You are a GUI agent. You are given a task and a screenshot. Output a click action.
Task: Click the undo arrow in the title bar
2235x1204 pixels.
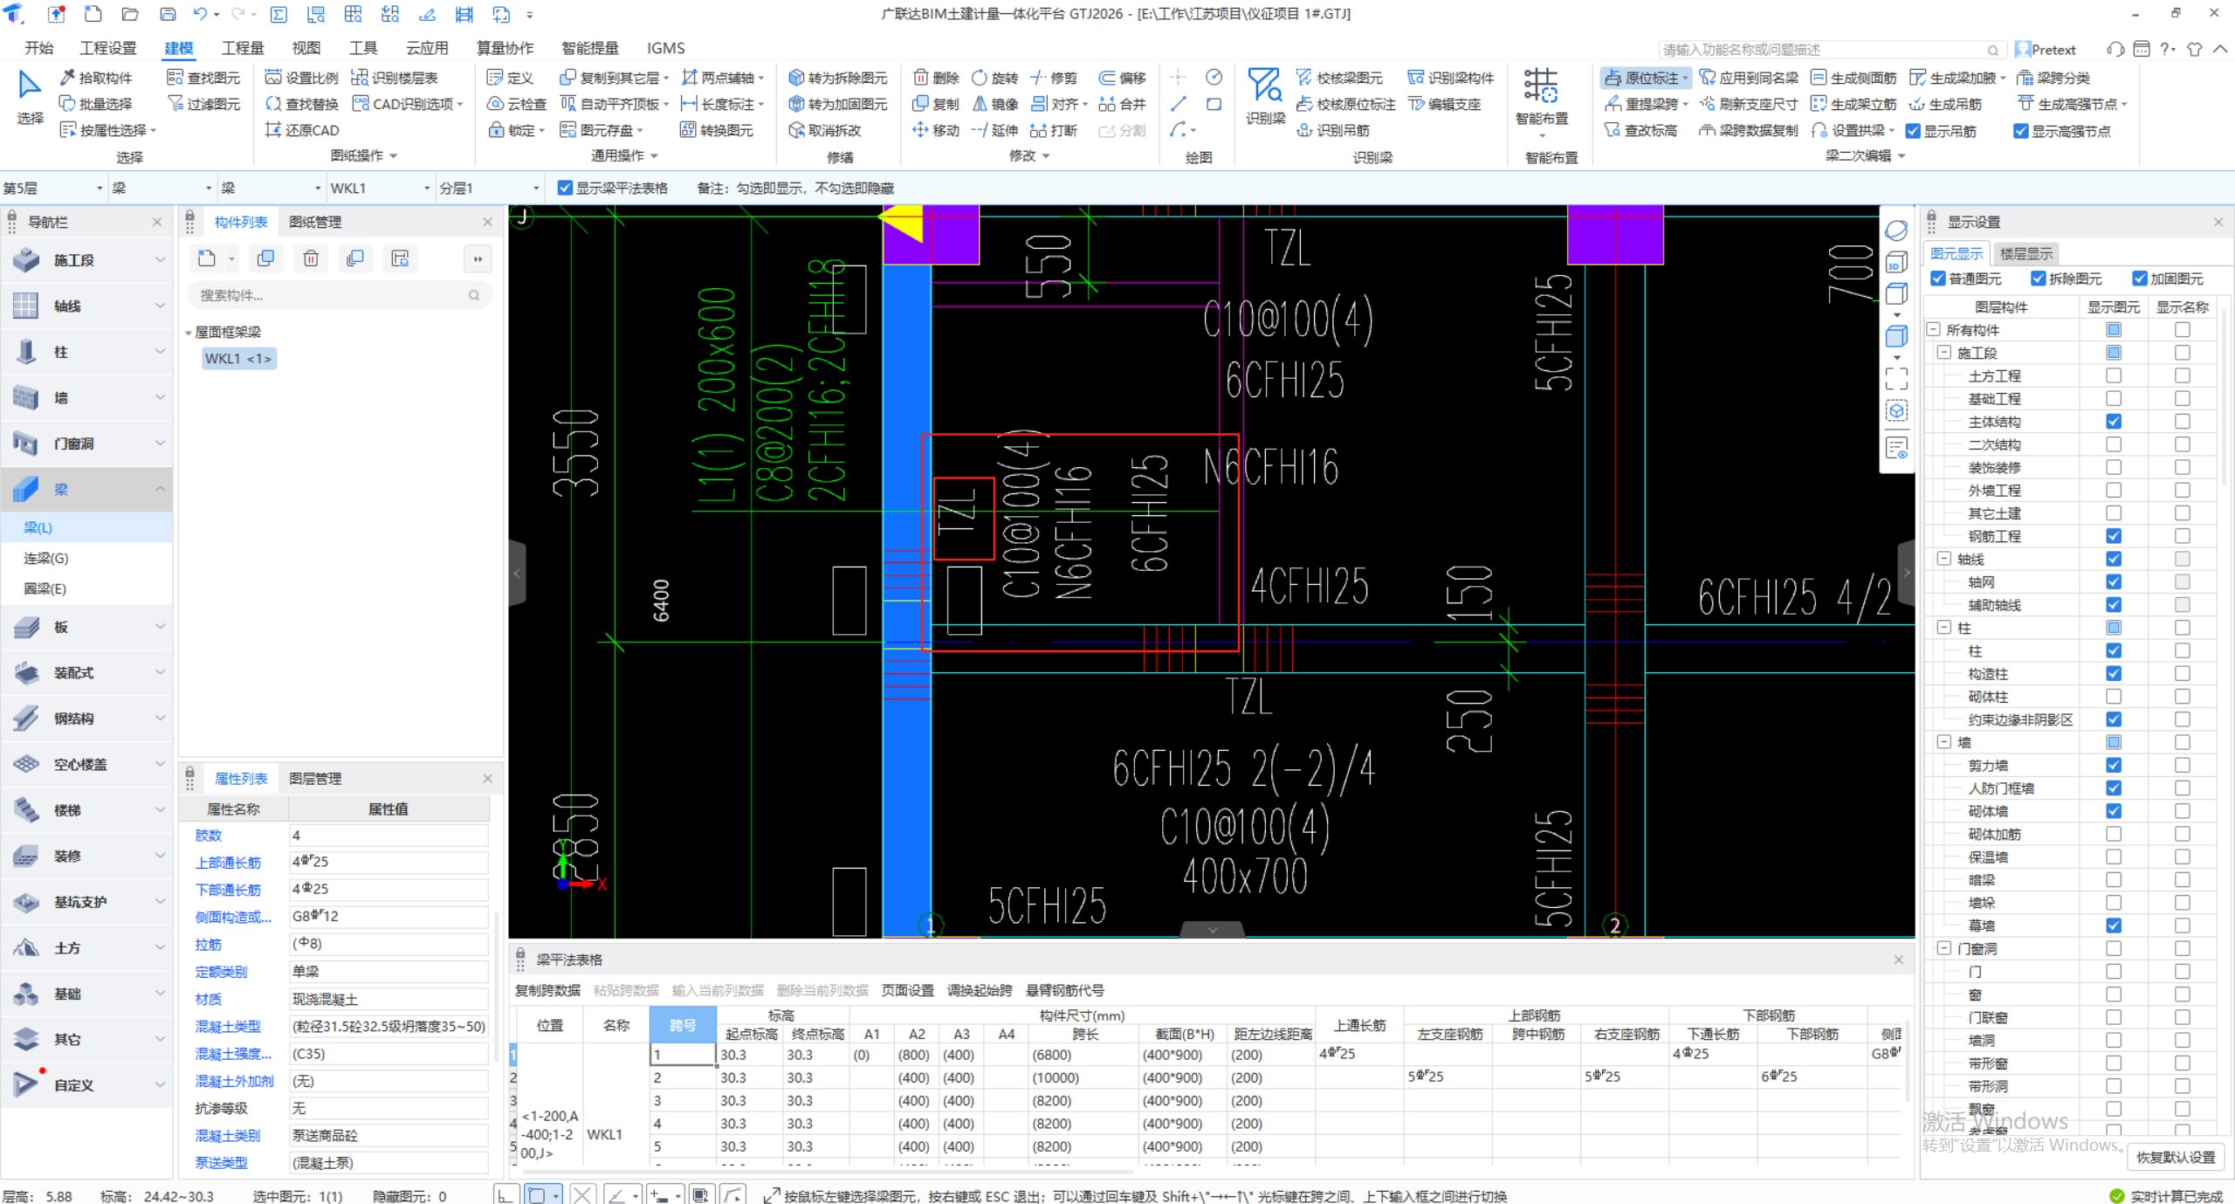click(x=200, y=14)
